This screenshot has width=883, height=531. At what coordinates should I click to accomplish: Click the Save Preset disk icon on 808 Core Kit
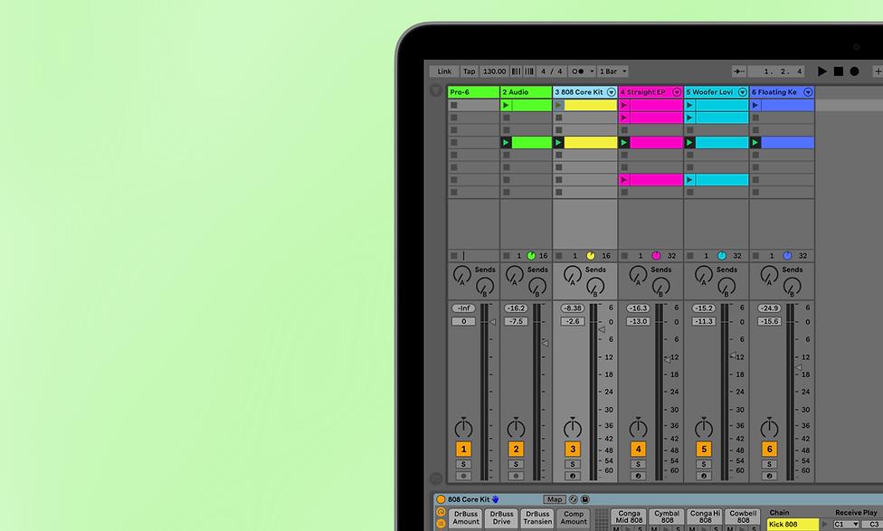(585, 499)
